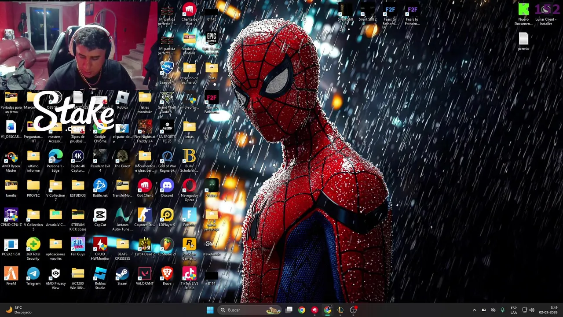Show hidden system tray icons
This screenshot has width=563, height=317.
(x=474, y=310)
